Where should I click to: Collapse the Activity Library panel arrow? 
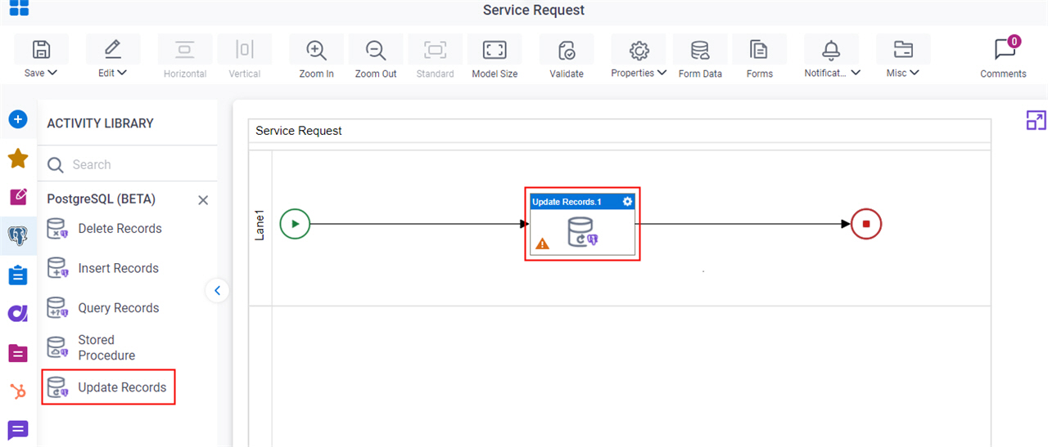coord(217,290)
